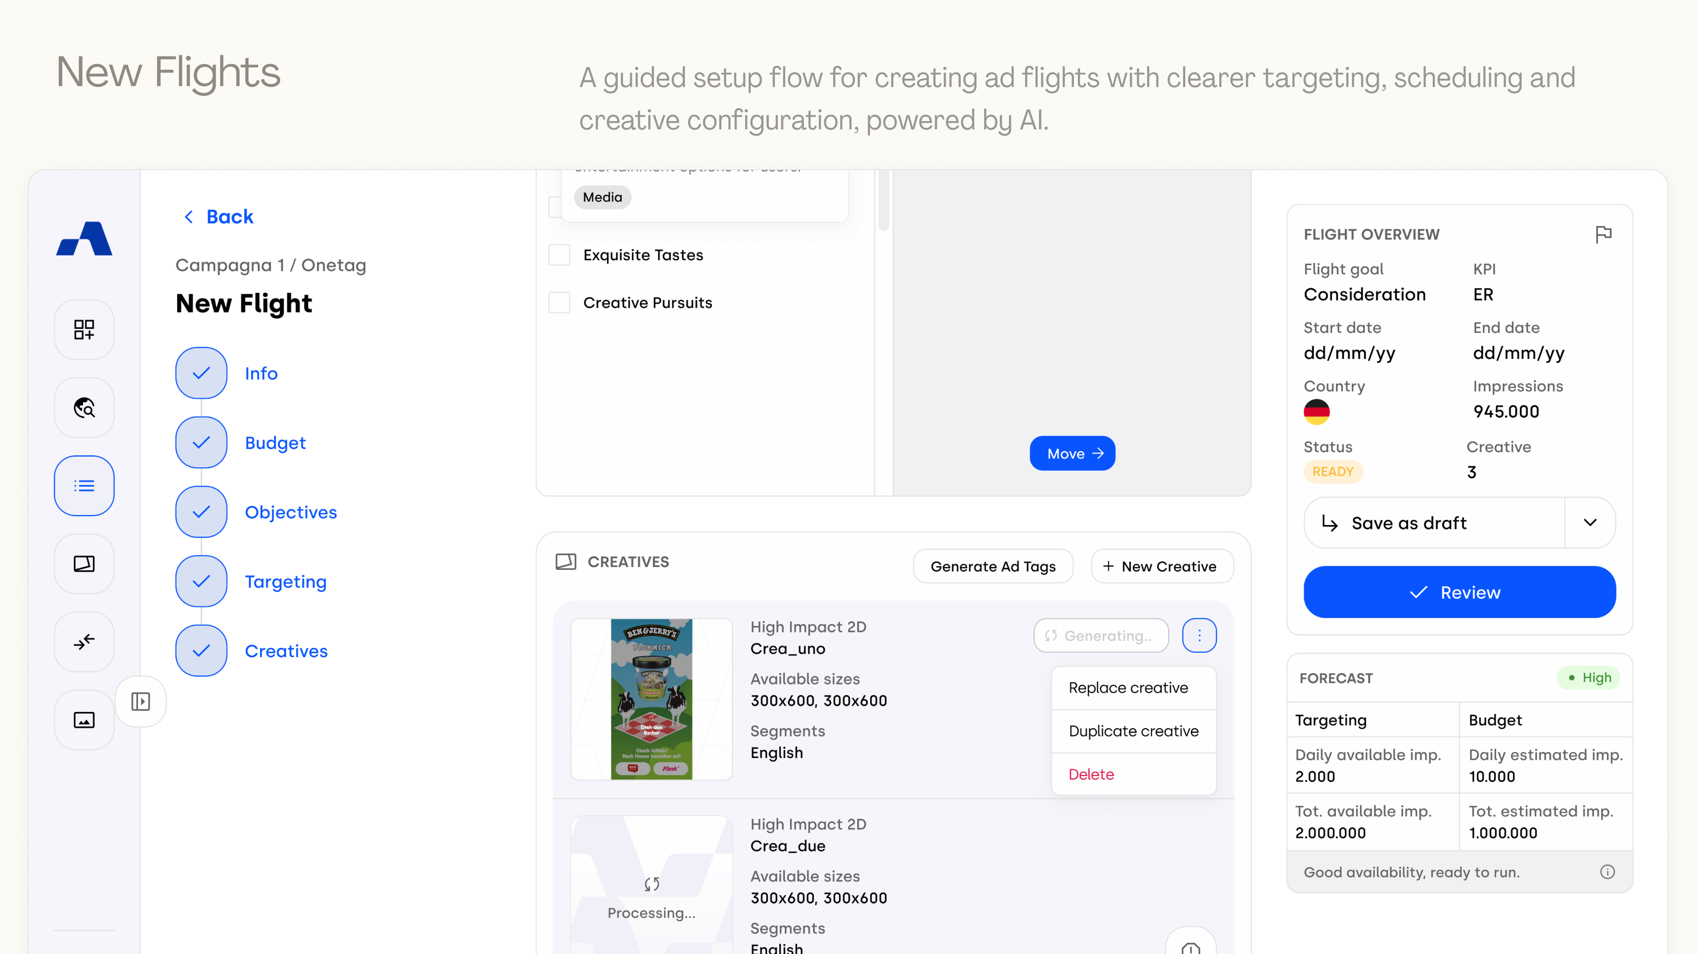Click Tot. available imp. 2.000.000 cell
The image size is (1697, 954).
[x=1374, y=821]
